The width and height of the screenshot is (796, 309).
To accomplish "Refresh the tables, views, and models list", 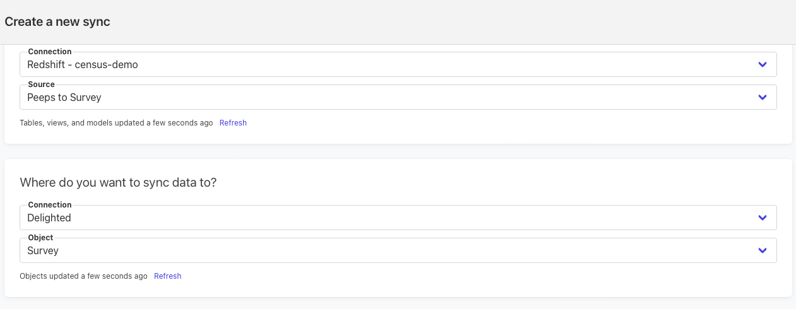I will tap(233, 123).
